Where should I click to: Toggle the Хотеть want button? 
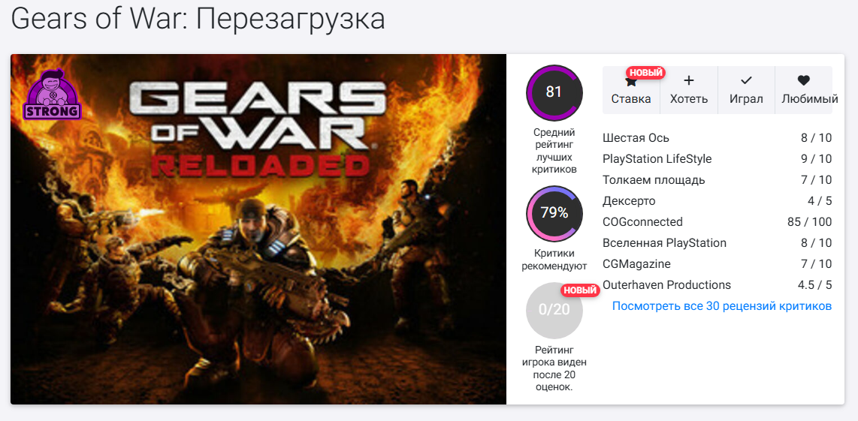(689, 90)
